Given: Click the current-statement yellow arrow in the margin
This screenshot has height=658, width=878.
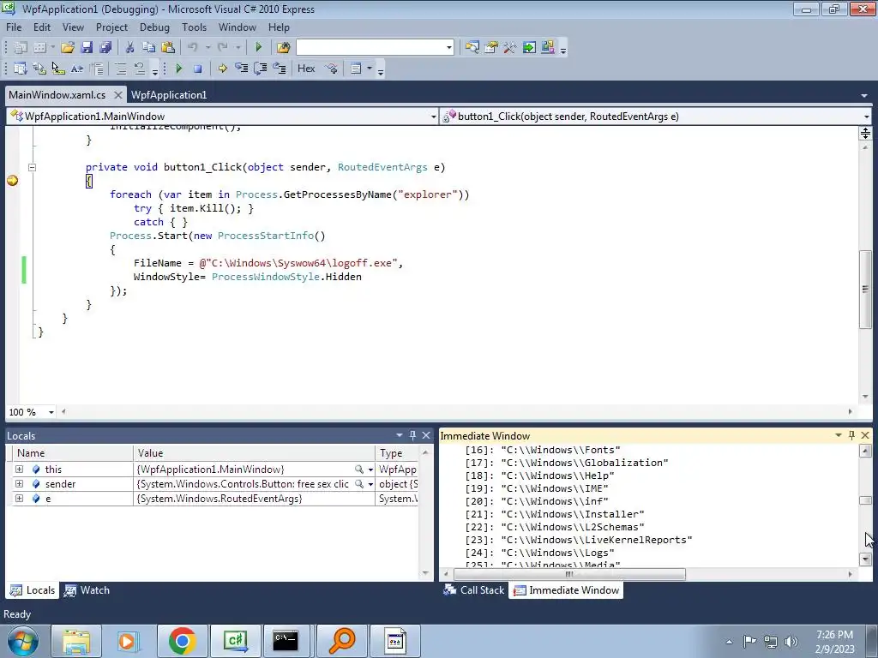Looking at the screenshot, I should (x=12, y=180).
